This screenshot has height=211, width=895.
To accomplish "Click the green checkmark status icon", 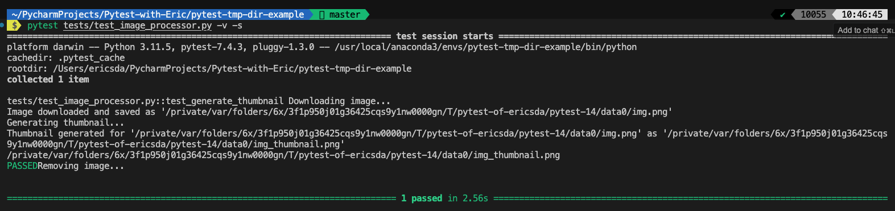I will click(782, 15).
